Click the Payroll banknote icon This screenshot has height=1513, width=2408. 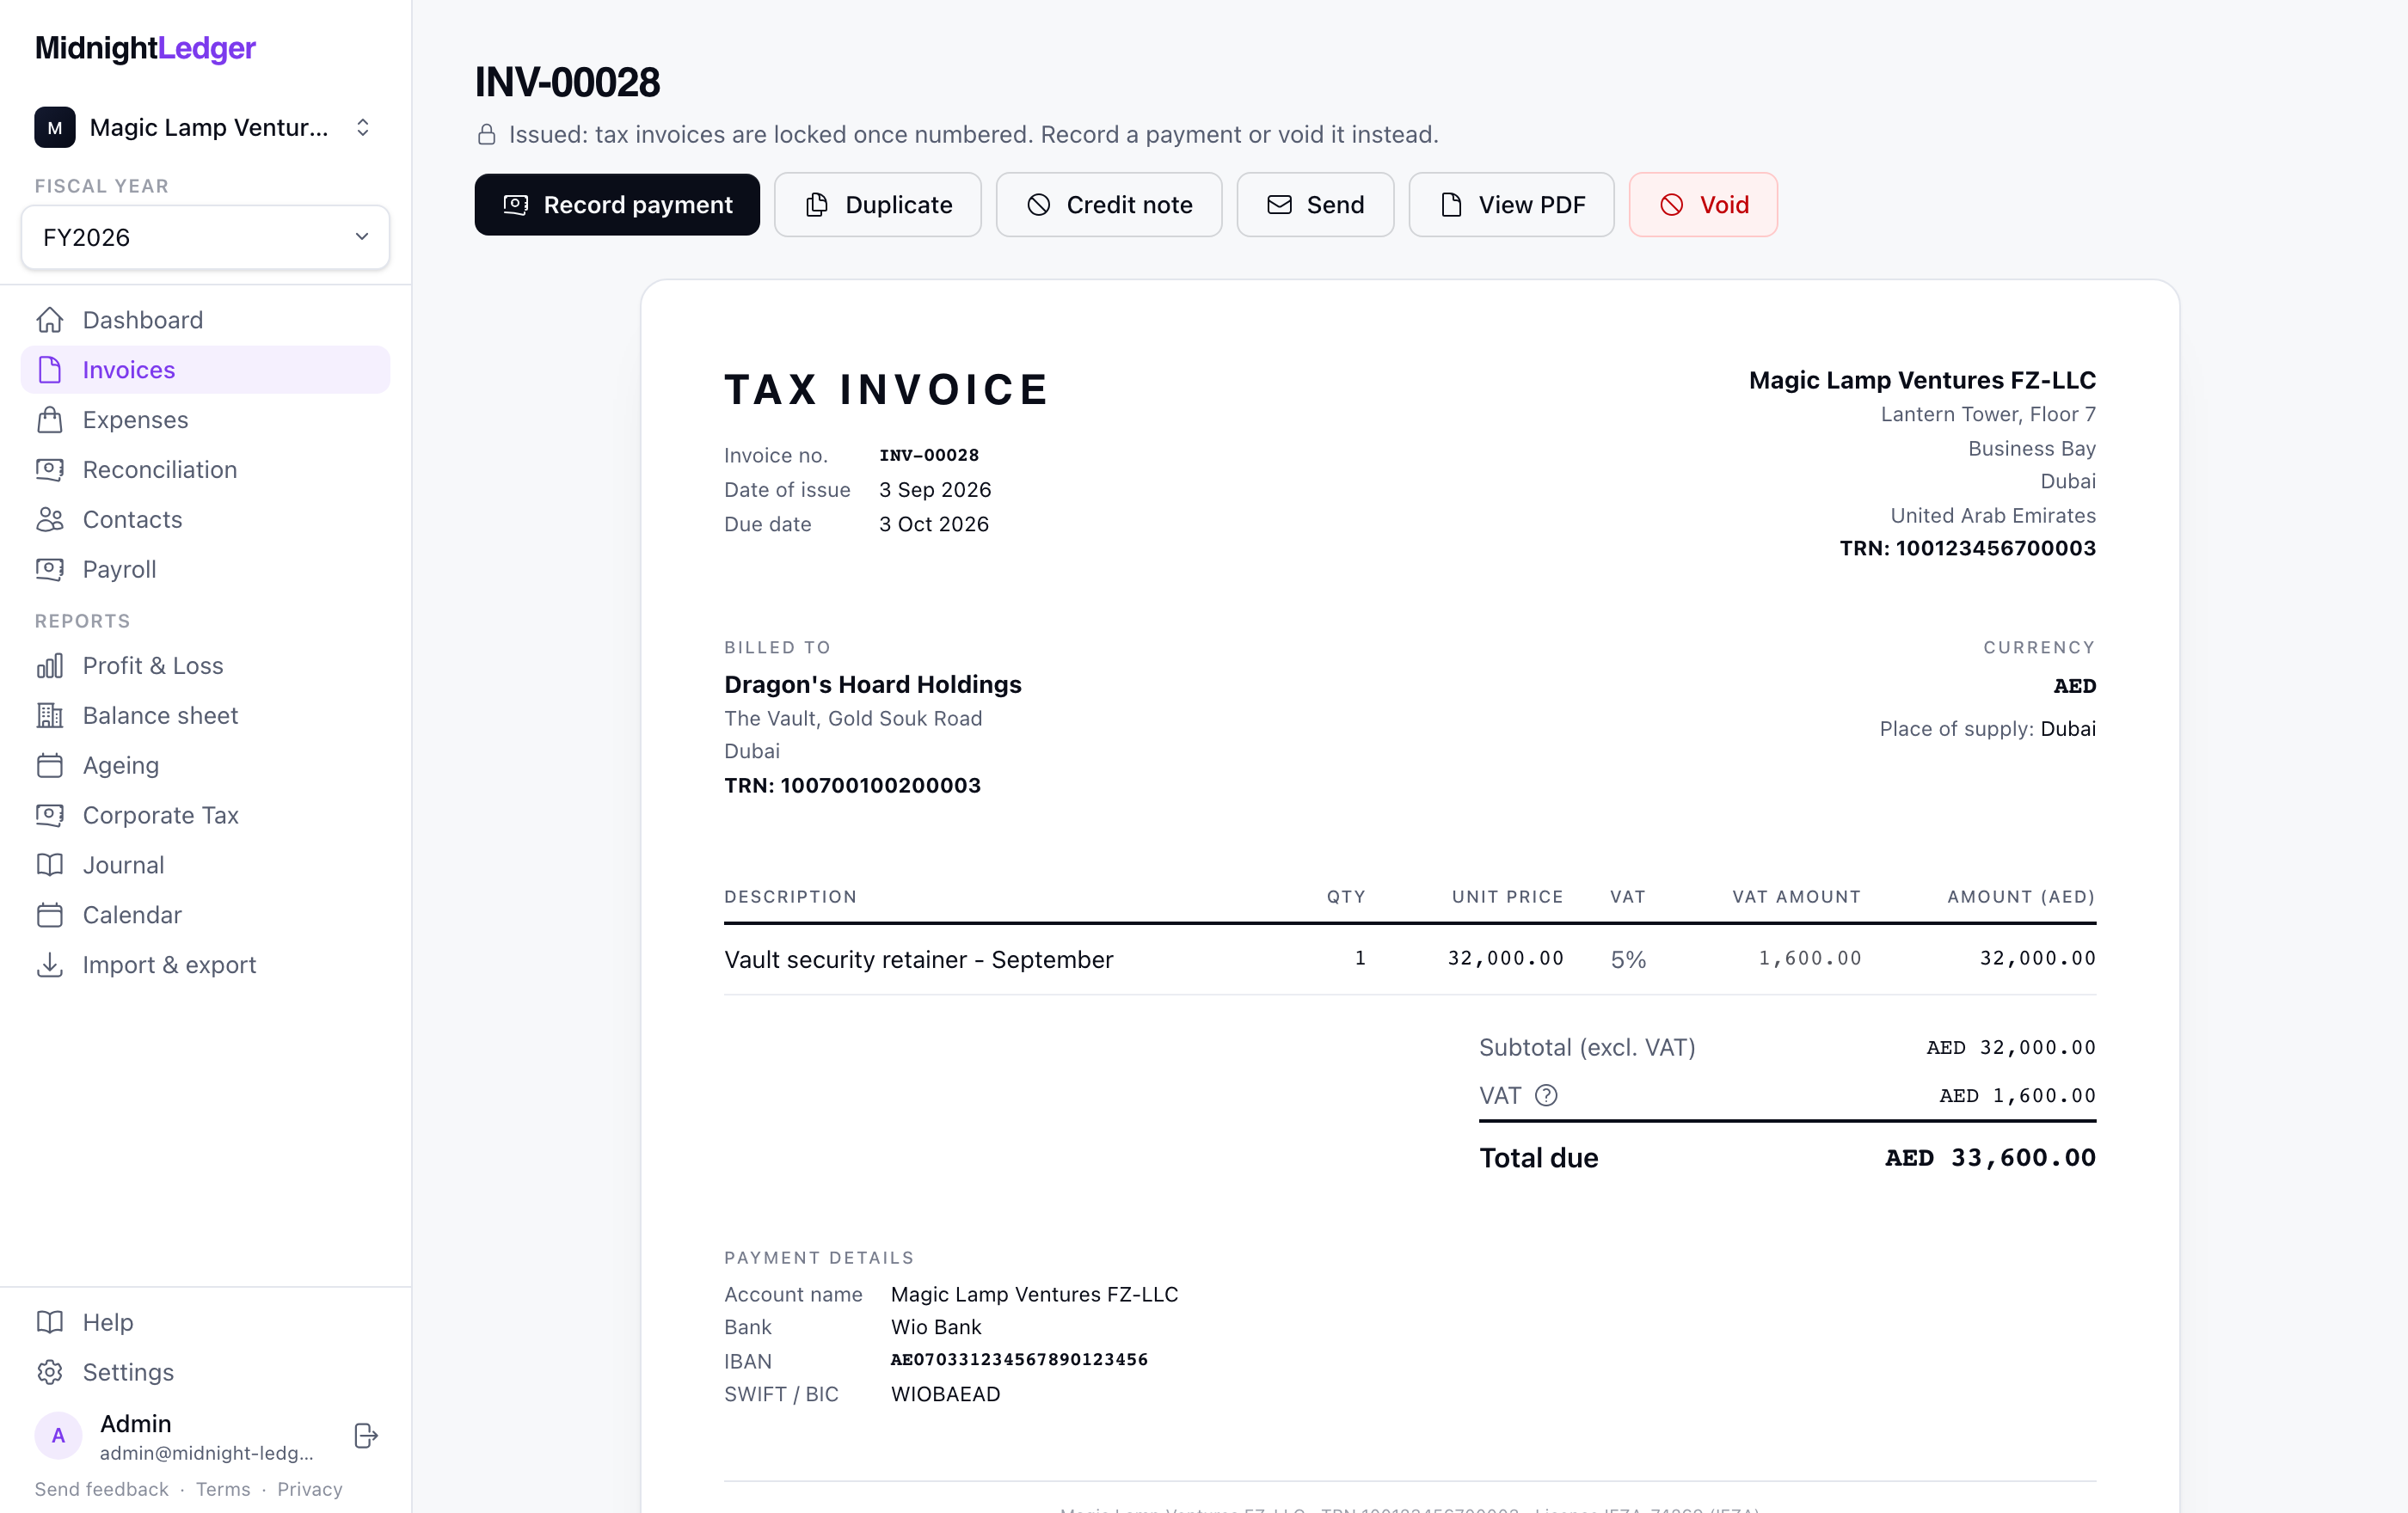[x=50, y=570]
